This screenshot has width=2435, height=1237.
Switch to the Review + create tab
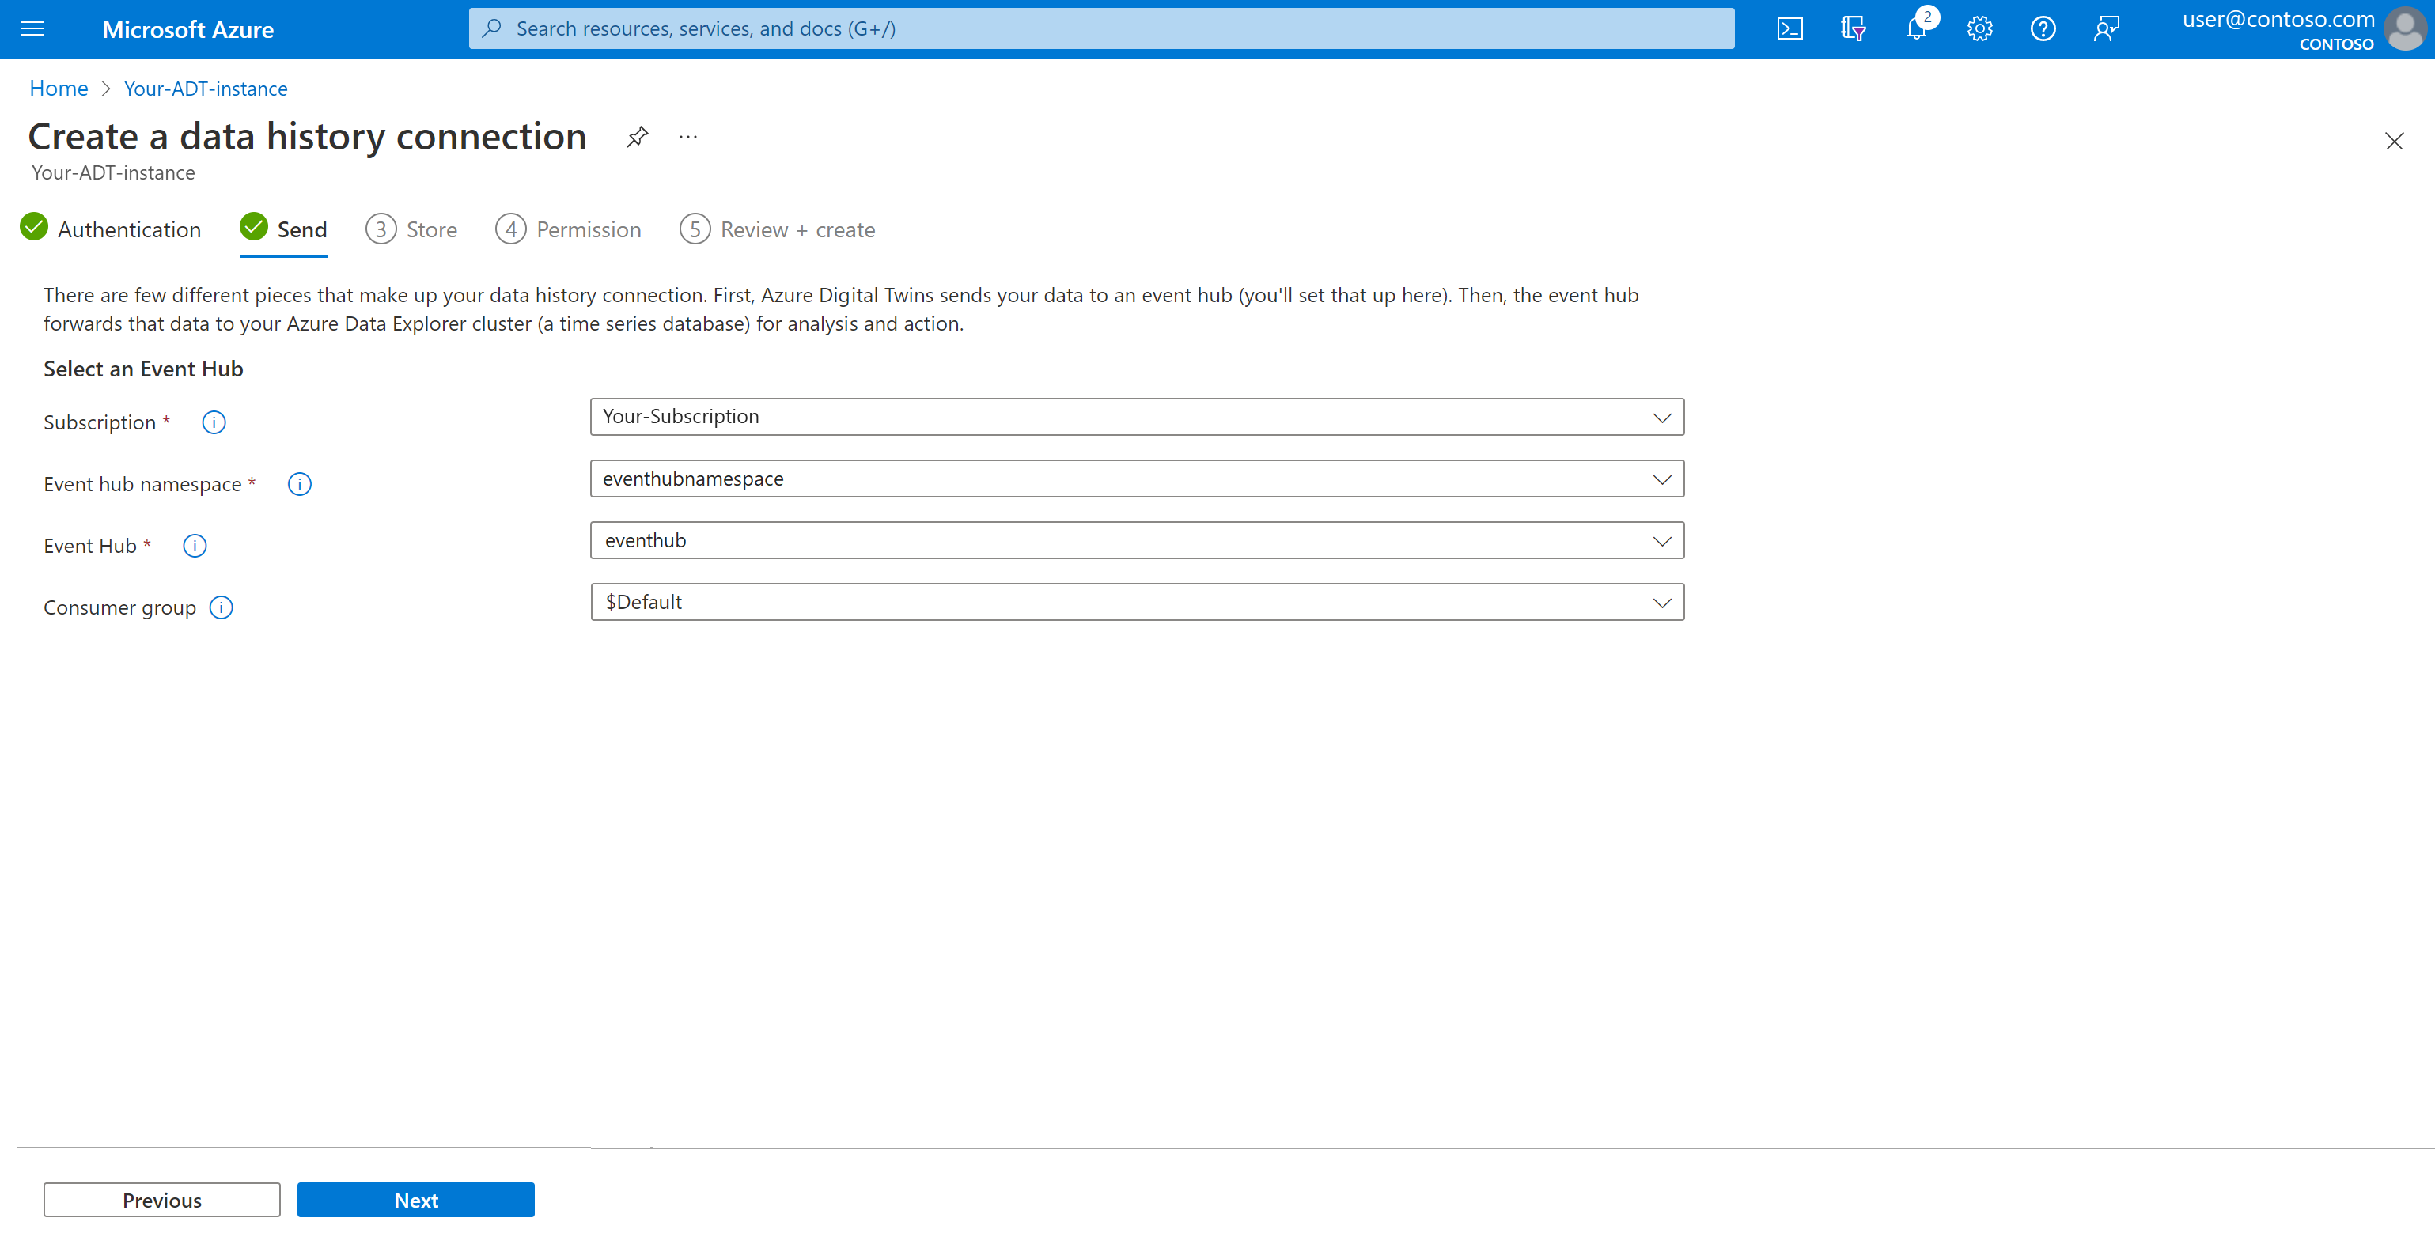[x=778, y=229]
